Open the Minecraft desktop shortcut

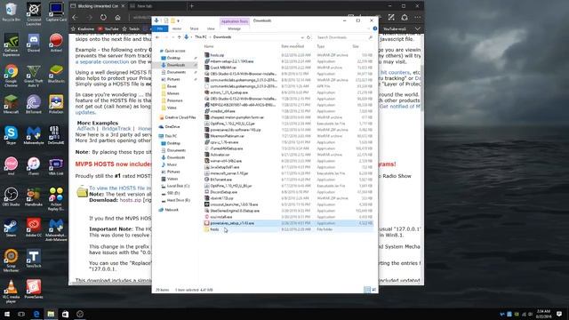tap(11, 104)
